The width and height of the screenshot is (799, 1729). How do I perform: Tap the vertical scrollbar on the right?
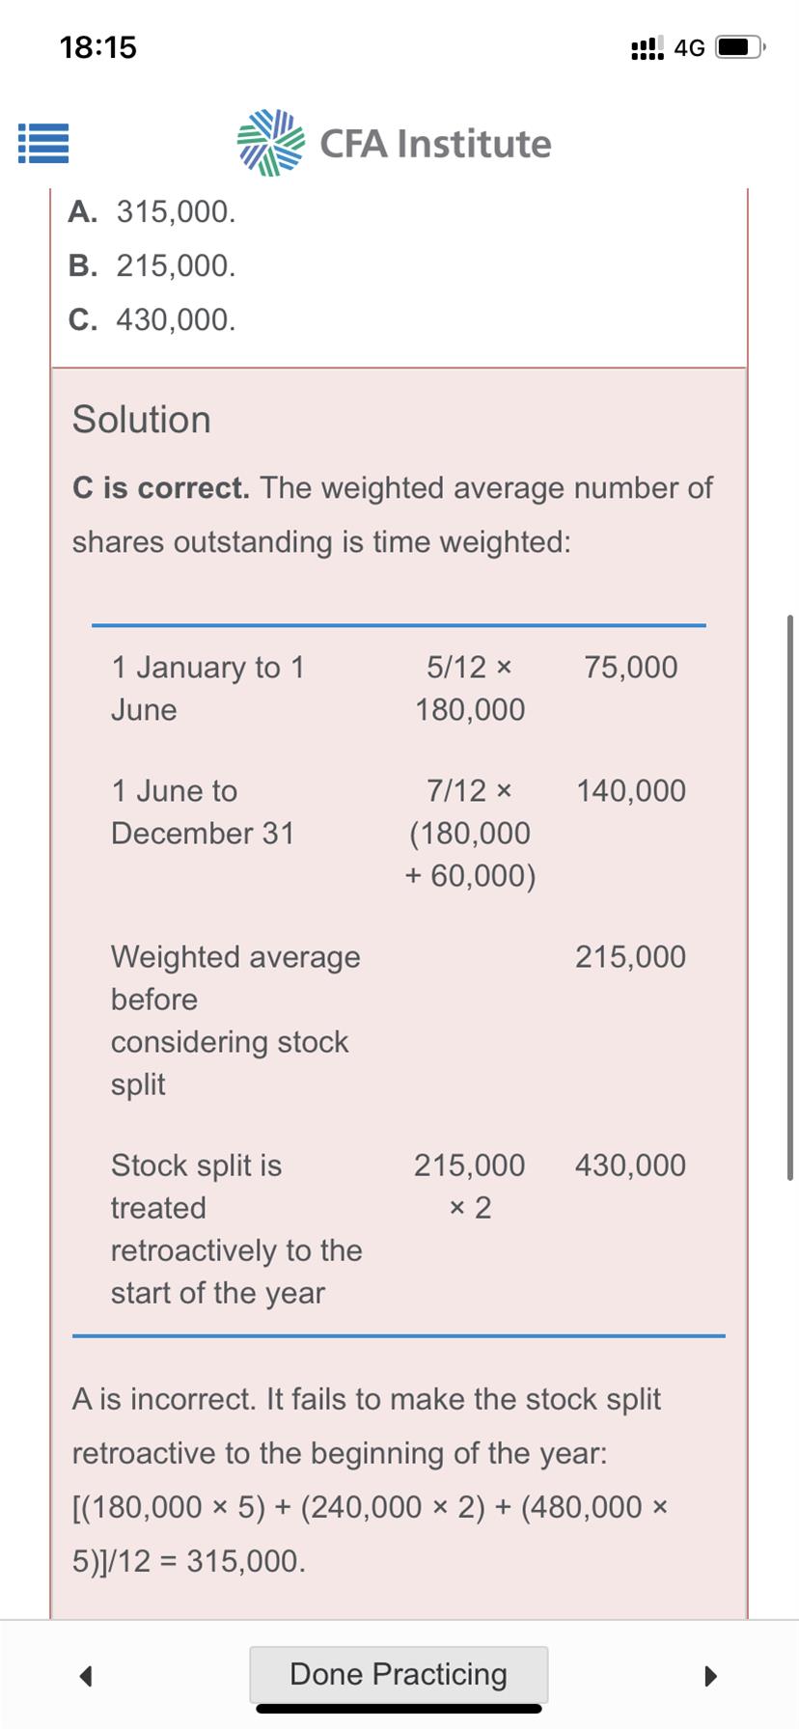[790, 897]
